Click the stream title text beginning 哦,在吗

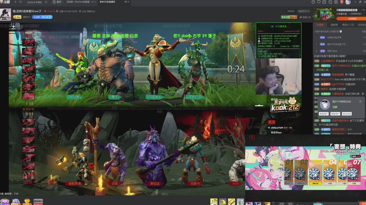pos(27,11)
